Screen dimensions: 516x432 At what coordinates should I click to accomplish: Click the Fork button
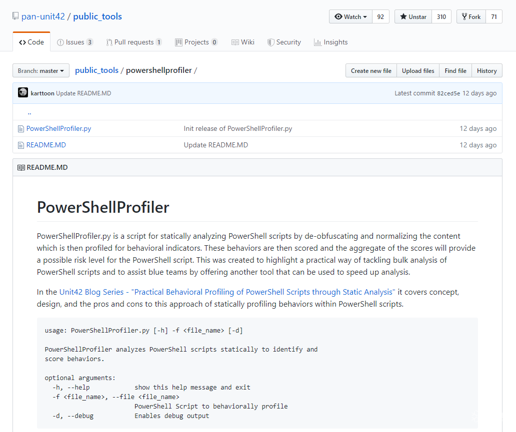(x=471, y=16)
